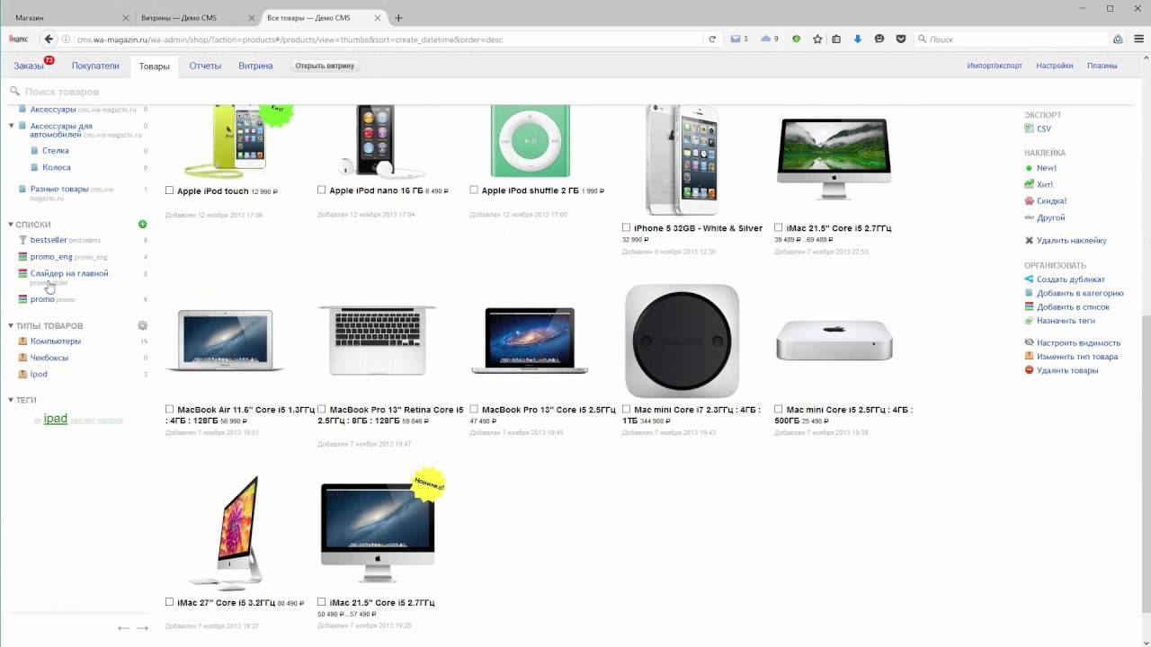Go to next page arrow at bottom left

pos(142,628)
